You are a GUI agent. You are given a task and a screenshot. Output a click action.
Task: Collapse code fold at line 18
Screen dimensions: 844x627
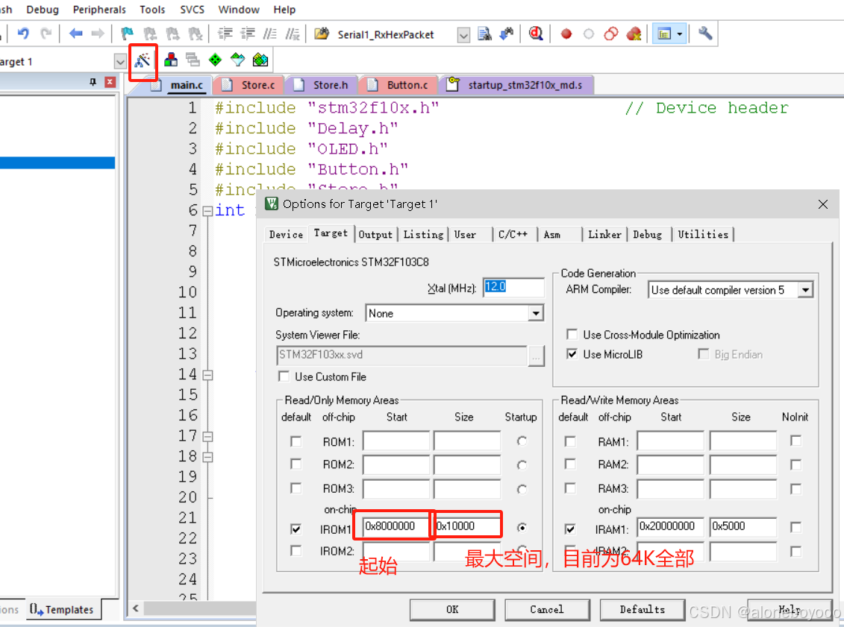[x=207, y=457]
